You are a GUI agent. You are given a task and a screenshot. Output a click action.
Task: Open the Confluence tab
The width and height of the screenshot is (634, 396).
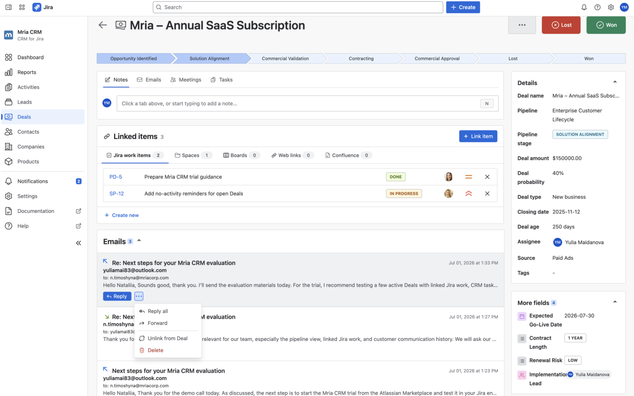(x=349, y=155)
